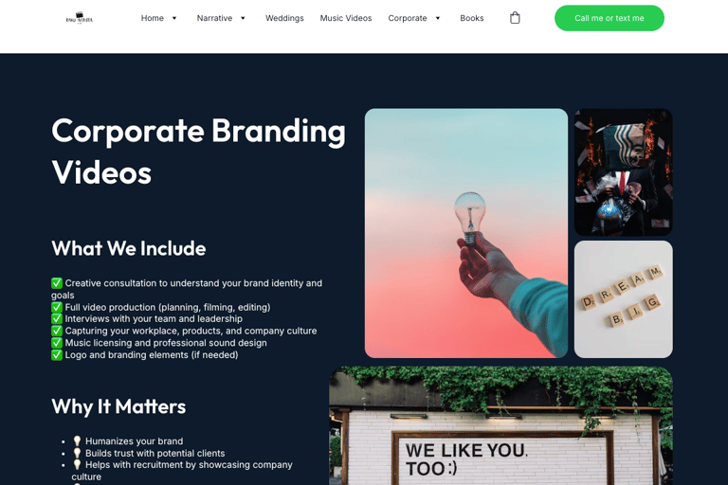Click the Call me or text me button
The image size is (728, 485).
[610, 18]
